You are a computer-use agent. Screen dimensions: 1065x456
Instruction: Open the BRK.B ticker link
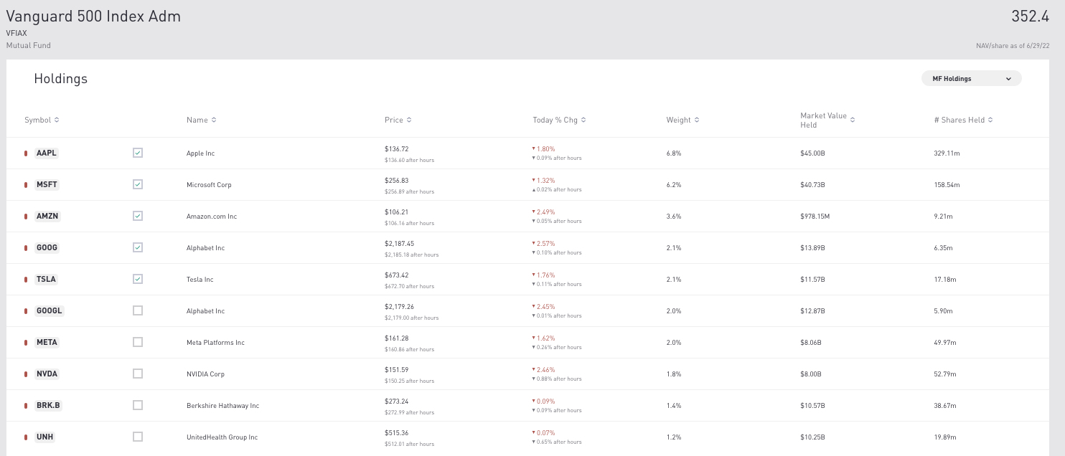click(48, 405)
